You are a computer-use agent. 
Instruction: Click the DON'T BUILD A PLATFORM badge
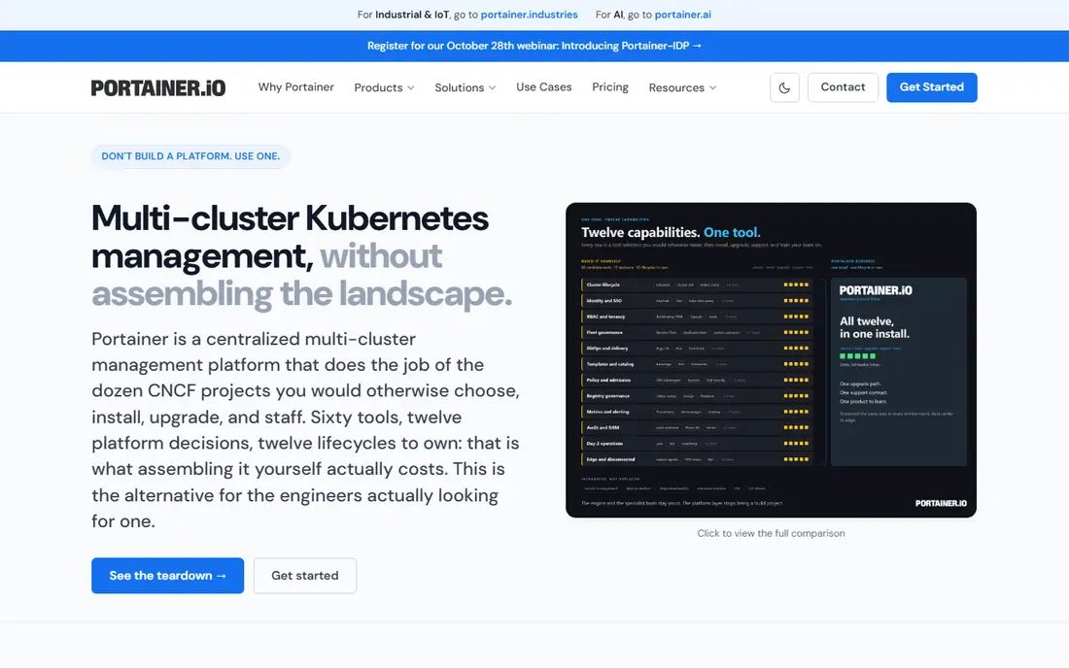[x=190, y=156]
